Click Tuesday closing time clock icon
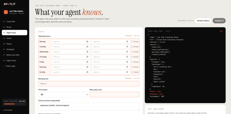Viewport: 231px width, 114px height. (127, 47)
